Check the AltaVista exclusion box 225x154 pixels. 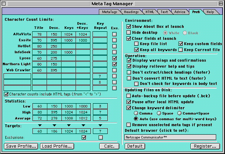coord(114,34)
